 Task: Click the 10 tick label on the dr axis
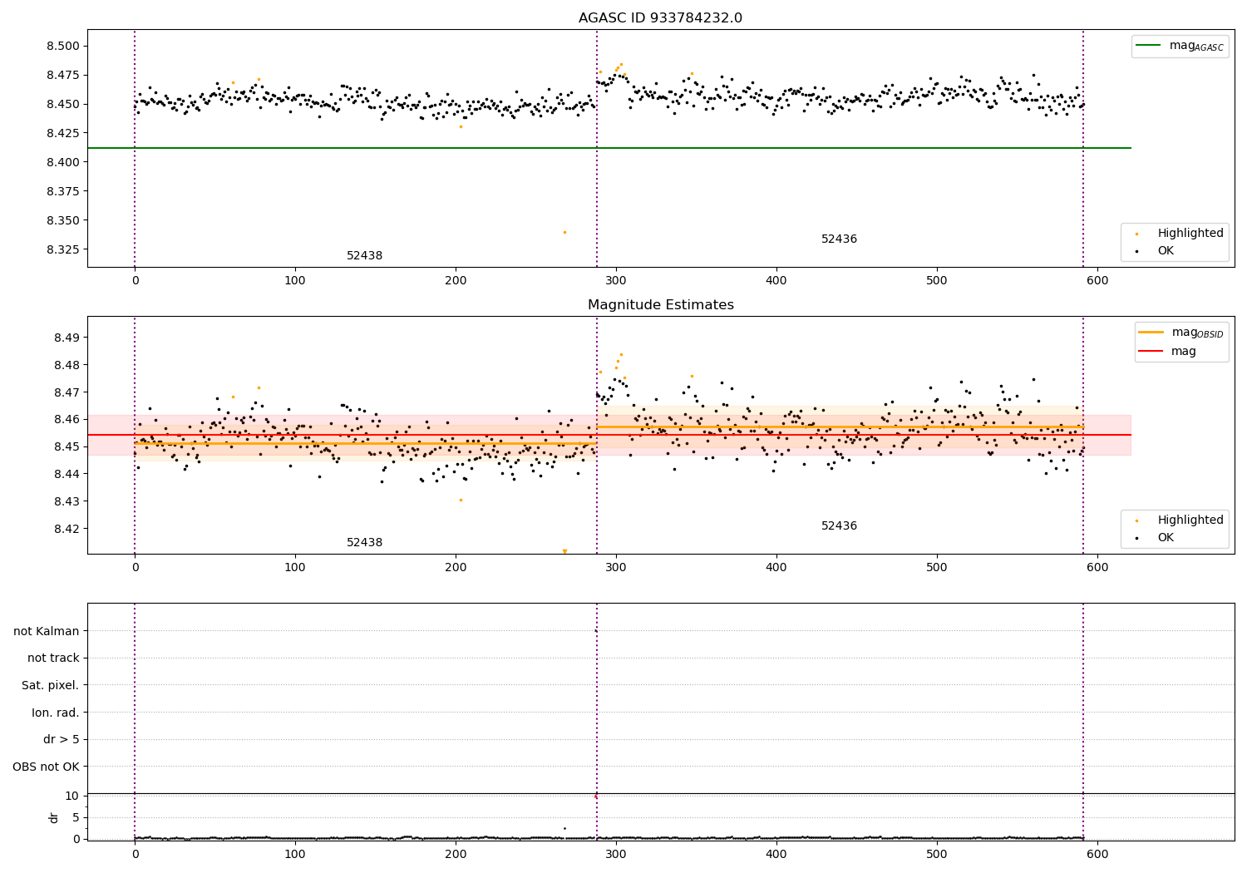coord(72,796)
